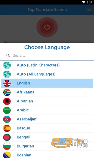Select the highlighted English language row

[47, 83]
